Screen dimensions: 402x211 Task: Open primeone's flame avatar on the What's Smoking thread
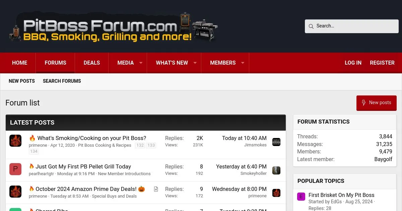(15, 141)
